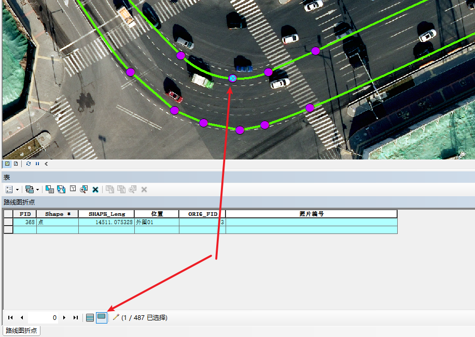Open Select By Attributes tool
This screenshot has height=337, width=475.
[x=50, y=189]
